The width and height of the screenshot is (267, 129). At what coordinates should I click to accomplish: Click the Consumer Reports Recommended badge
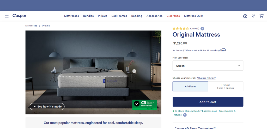pyautogui.click(x=144, y=105)
